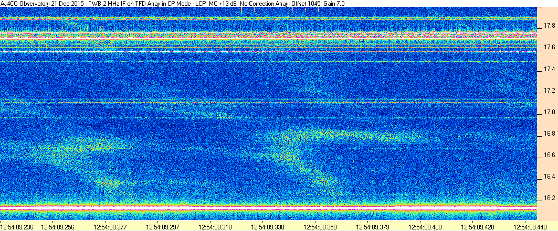Click the 12:54:09.338 time label
The image size is (558, 231).
point(267,226)
